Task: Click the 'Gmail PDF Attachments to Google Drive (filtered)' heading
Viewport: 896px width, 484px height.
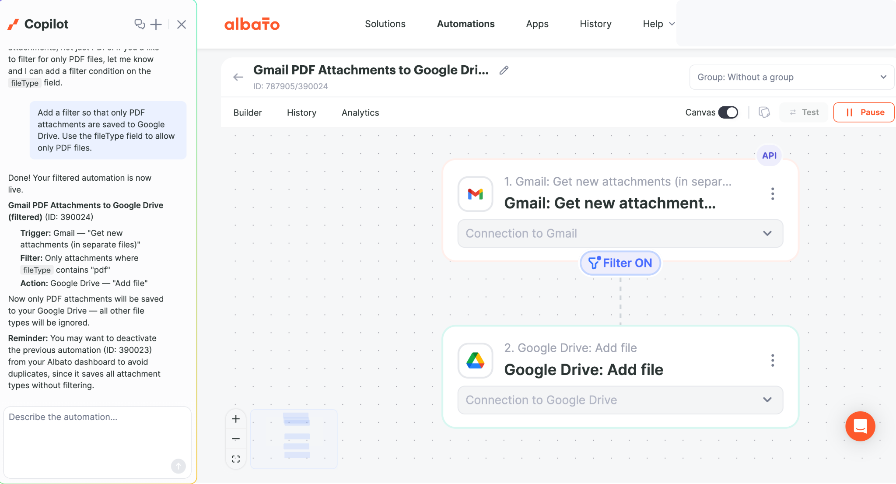Action: point(86,211)
